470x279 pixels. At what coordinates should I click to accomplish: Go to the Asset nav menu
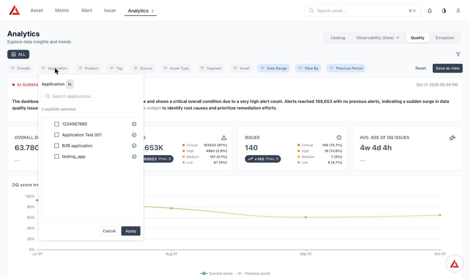(37, 10)
